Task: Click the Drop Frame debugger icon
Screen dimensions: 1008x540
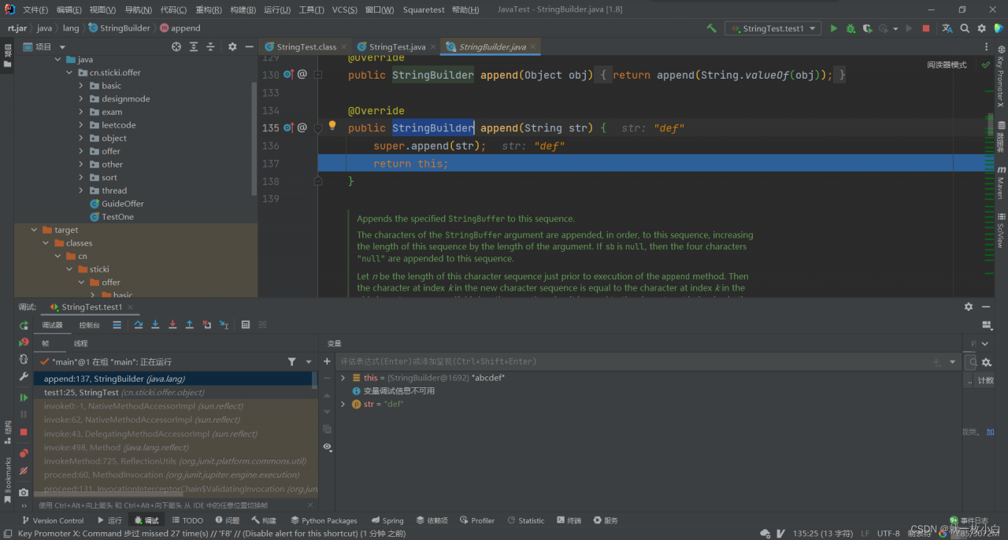Action: click(206, 324)
